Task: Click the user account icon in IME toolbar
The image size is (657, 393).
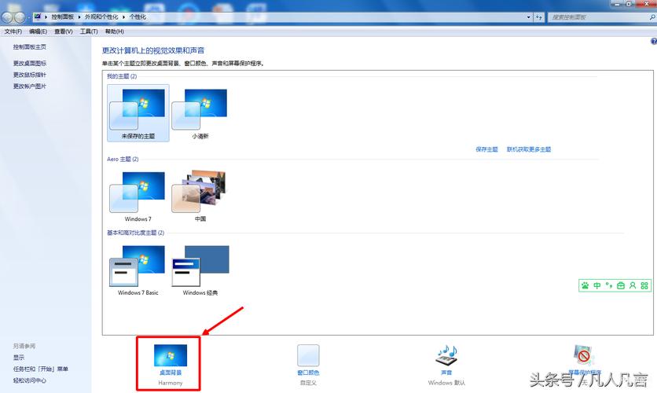Action: click(633, 285)
